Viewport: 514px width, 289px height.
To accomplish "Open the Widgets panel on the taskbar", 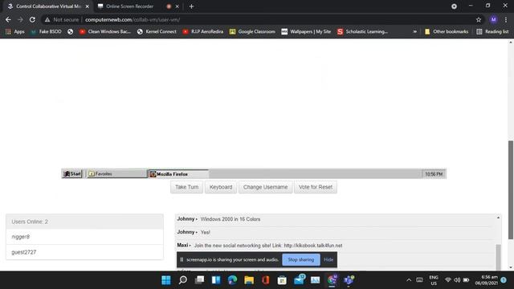I will pos(216,280).
